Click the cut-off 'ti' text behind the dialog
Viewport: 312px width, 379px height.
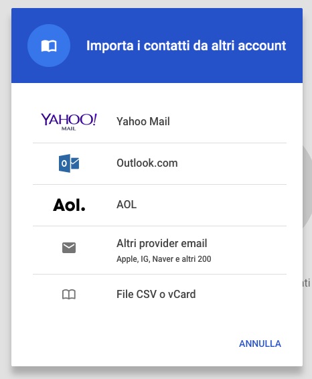point(307,283)
